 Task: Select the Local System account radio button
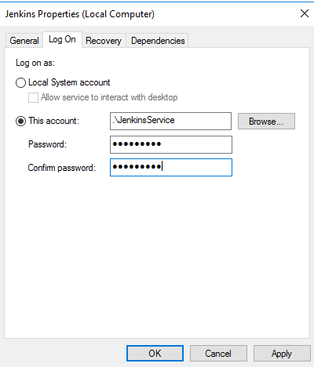click(20, 83)
